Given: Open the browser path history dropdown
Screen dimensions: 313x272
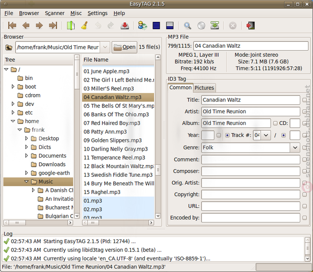Looking at the screenshot, I should 105,47.
